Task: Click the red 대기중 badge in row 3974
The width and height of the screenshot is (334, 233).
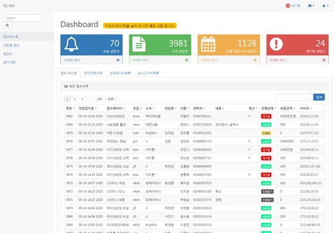Action: (266, 175)
